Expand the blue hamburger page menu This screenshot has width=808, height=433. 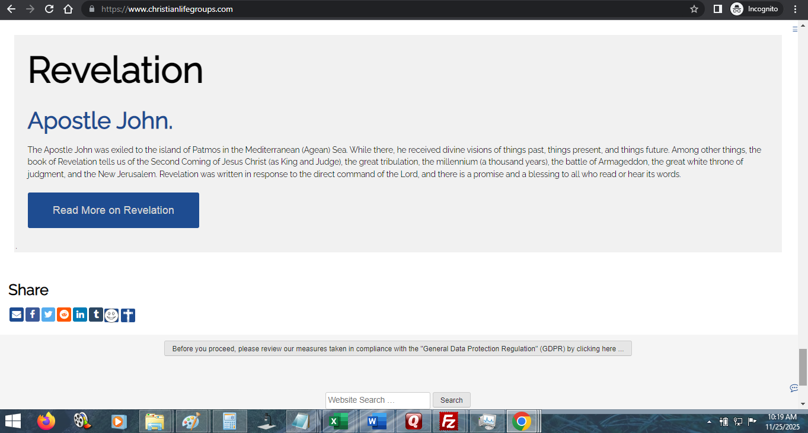[x=795, y=29]
